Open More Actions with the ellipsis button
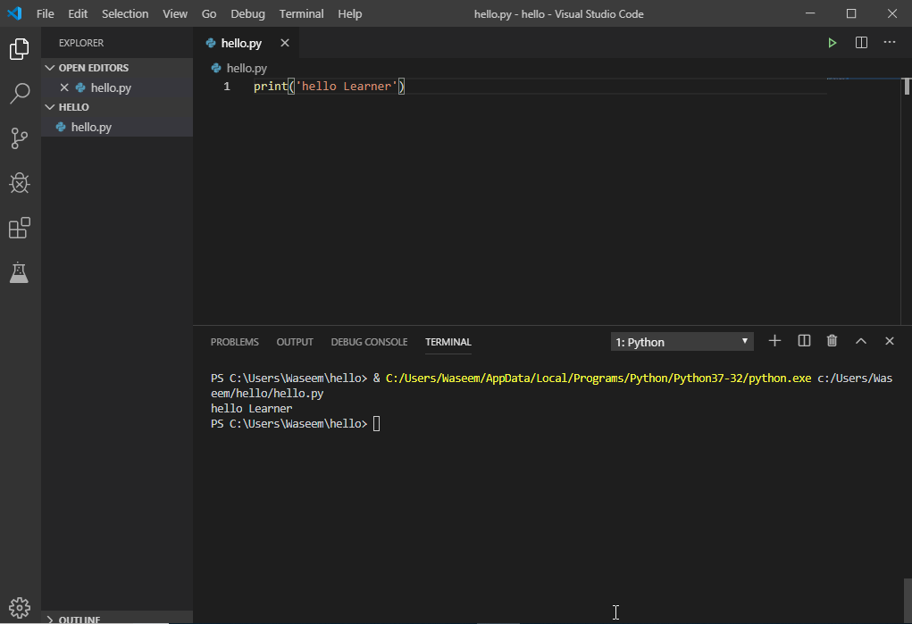 tap(889, 42)
